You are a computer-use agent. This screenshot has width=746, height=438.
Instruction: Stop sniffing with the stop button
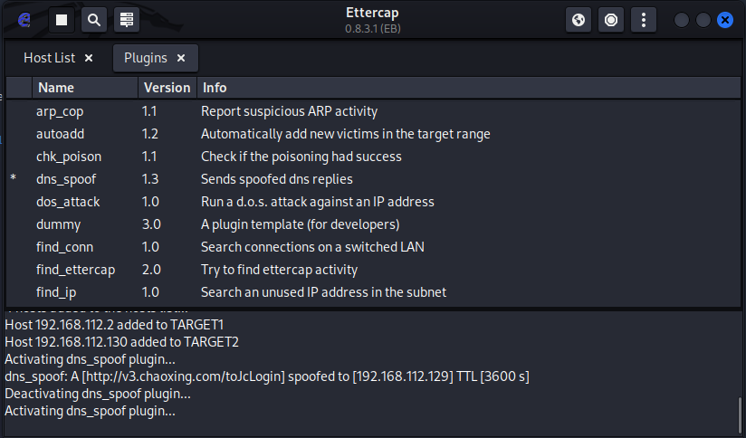tap(62, 19)
